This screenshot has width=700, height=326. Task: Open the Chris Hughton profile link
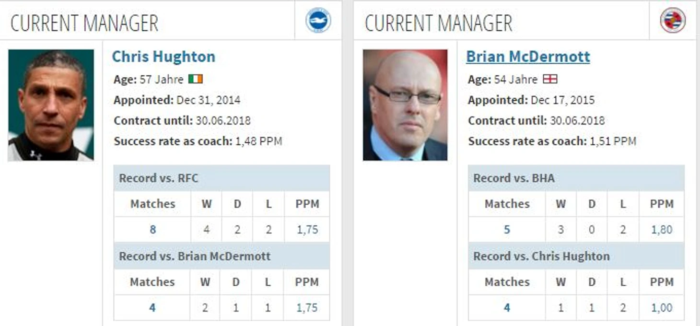[163, 57]
